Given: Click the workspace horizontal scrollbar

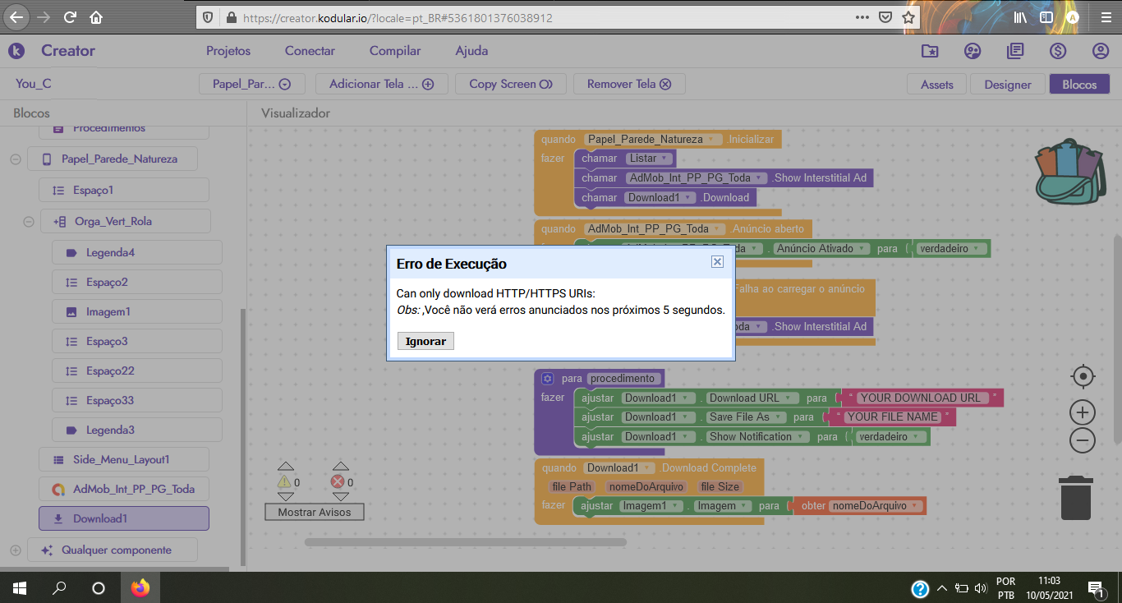Looking at the screenshot, I should (465, 542).
